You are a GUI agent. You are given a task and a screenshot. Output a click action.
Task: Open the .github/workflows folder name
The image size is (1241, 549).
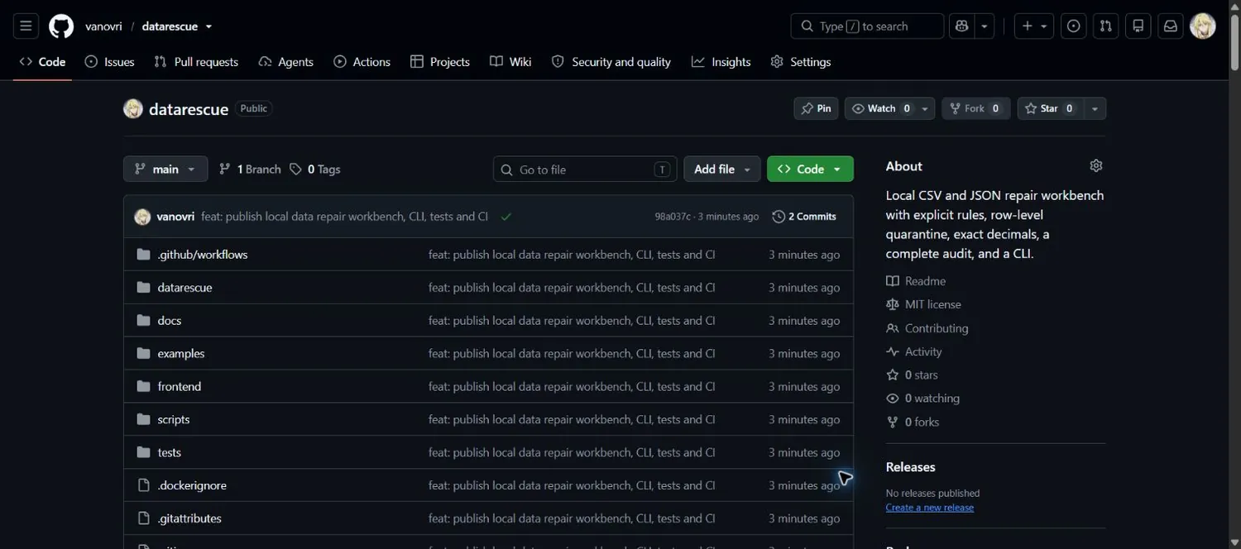203,255
